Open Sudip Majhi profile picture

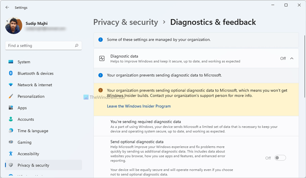[14, 26]
